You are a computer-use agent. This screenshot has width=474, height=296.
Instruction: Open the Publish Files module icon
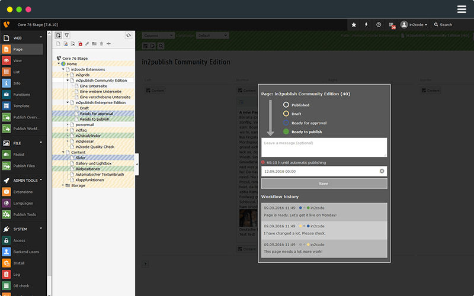[x=7, y=166]
